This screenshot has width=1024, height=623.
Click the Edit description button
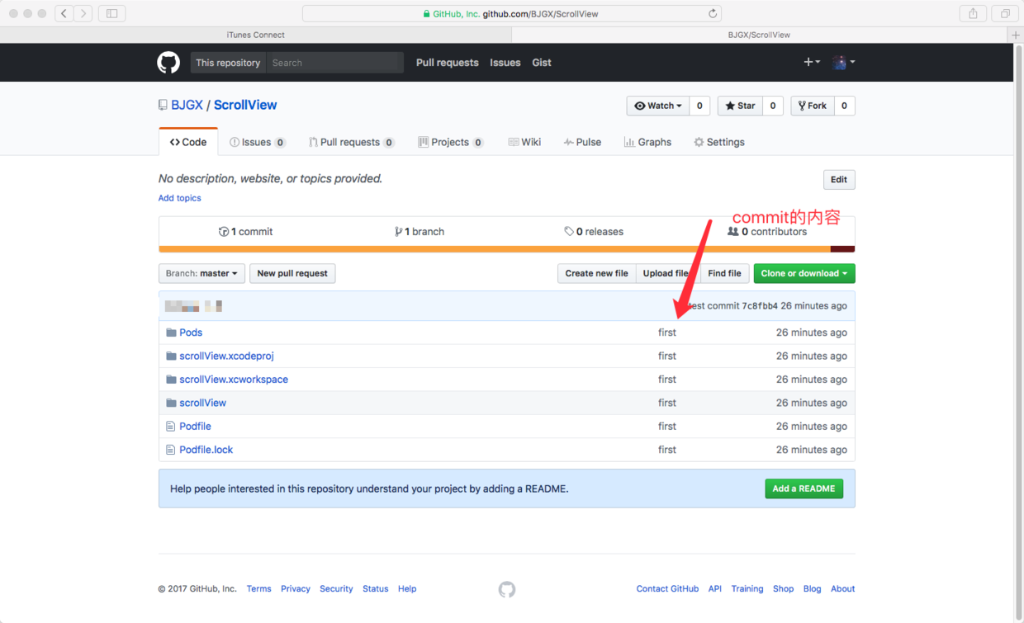click(x=839, y=180)
